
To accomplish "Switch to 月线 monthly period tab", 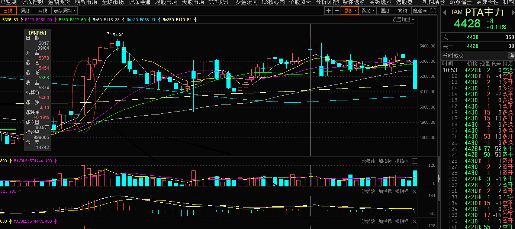I will pos(42,11).
